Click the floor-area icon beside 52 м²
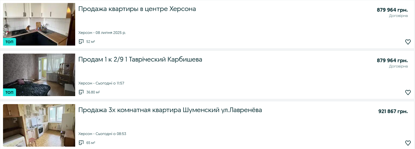 (x=81, y=42)
